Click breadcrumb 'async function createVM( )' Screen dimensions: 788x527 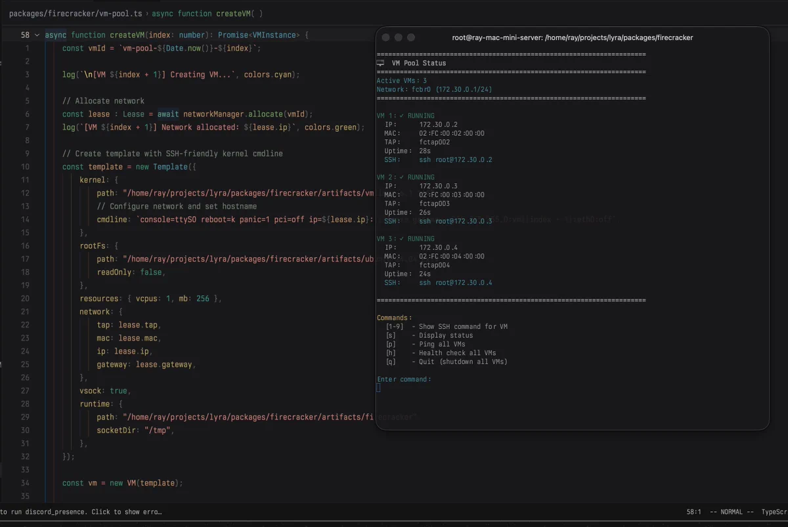click(x=208, y=13)
